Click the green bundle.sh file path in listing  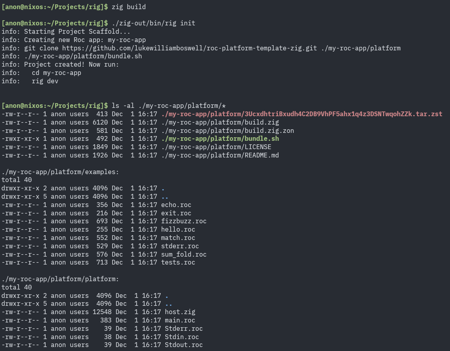tap(220, 139)
